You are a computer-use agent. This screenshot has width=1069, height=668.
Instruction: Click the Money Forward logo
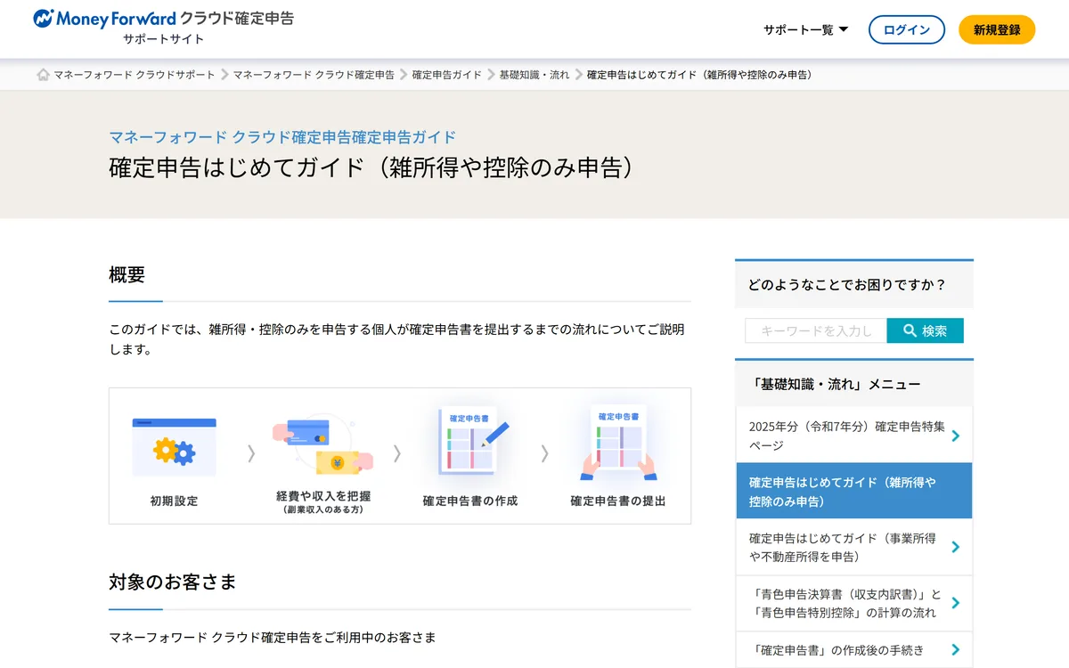click(163, 18)
